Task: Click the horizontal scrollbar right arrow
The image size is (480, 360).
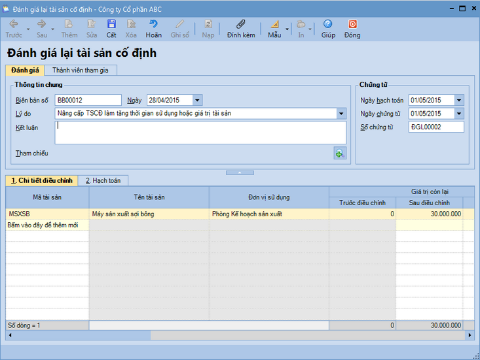Action: click(x=470, y=335)
